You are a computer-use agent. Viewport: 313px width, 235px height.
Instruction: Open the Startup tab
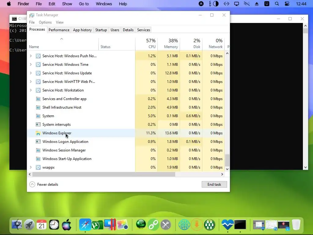(101, 30)
